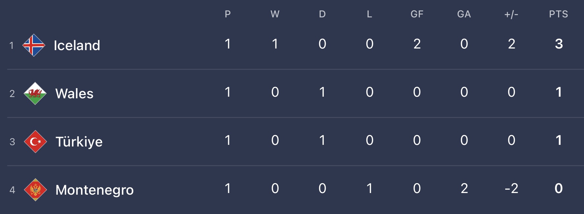The image size is (584, 214).
Task: Click the PTS column header
Action: pyautogui.click(x=558, y=14)
